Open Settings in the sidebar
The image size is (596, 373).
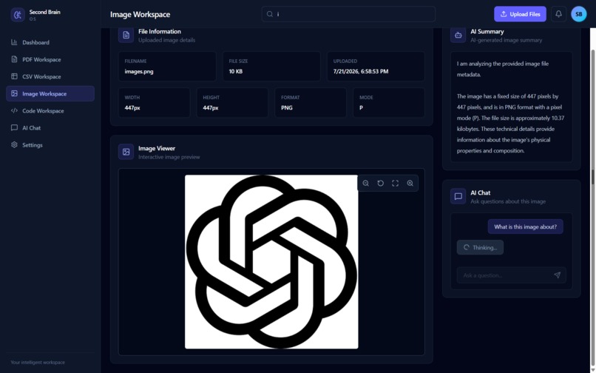pyautogui.click(x=50, y=145)
